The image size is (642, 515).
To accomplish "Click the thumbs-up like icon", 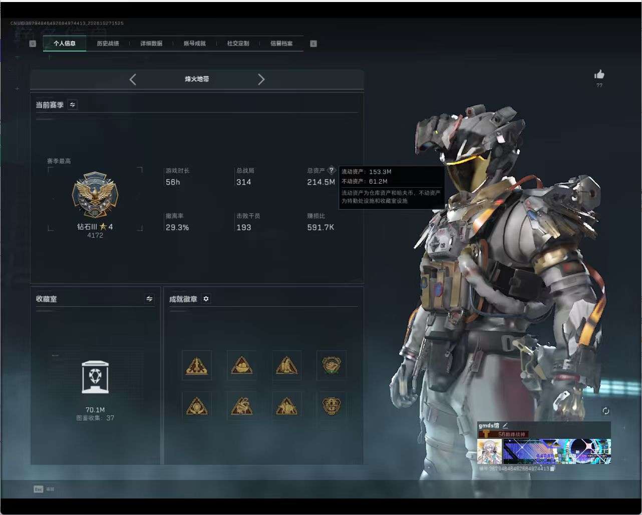I will (x=599, y=75).
